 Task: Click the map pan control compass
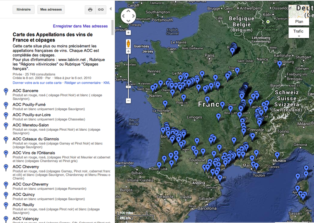(x=128, y=16)
